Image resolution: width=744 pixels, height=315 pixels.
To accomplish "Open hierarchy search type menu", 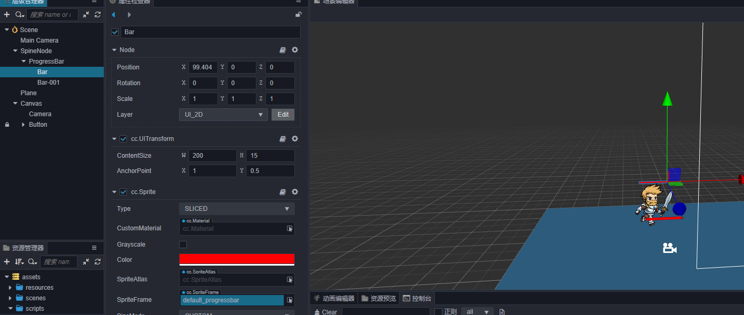I will pyautogui.click(x=20, y=15).
